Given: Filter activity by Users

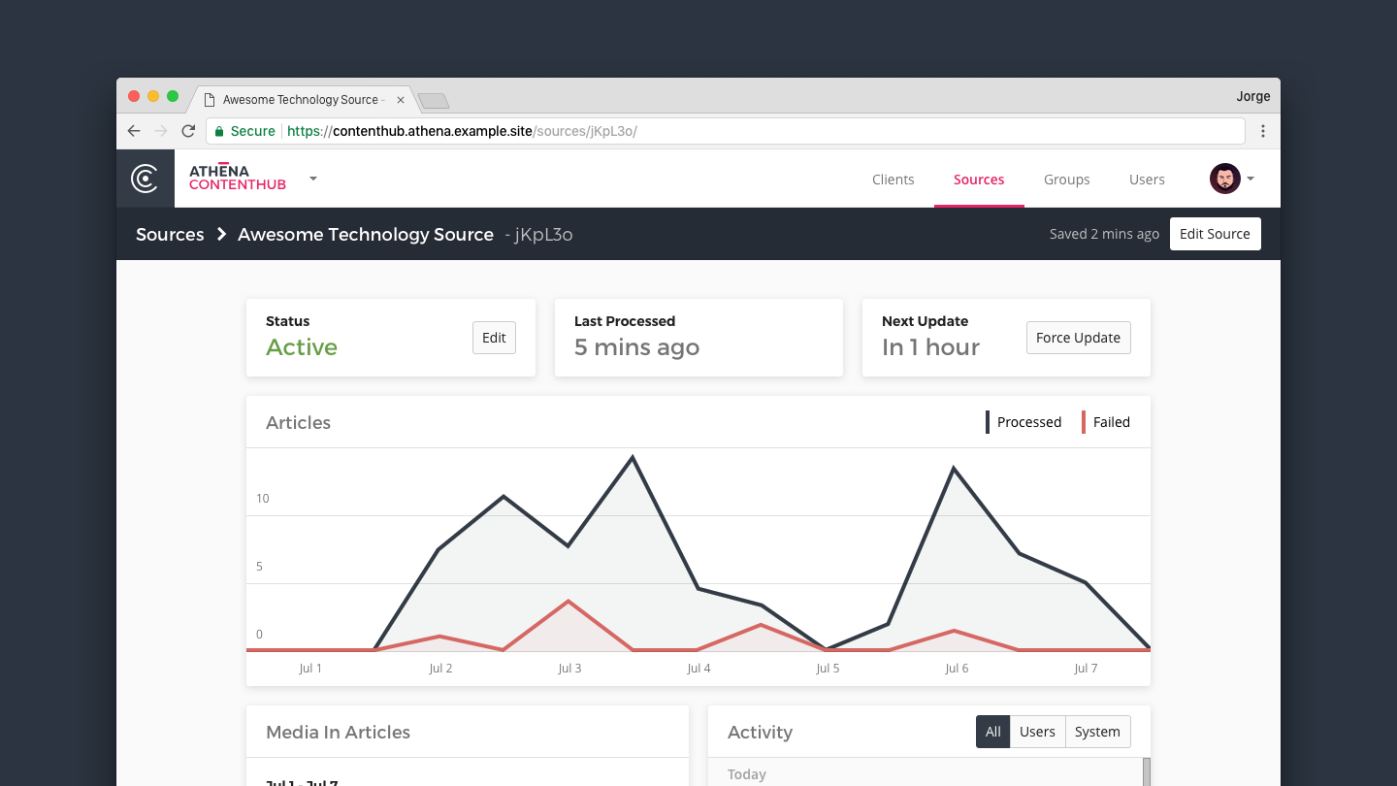Looking at the screenshot, I should point(1037,732).
